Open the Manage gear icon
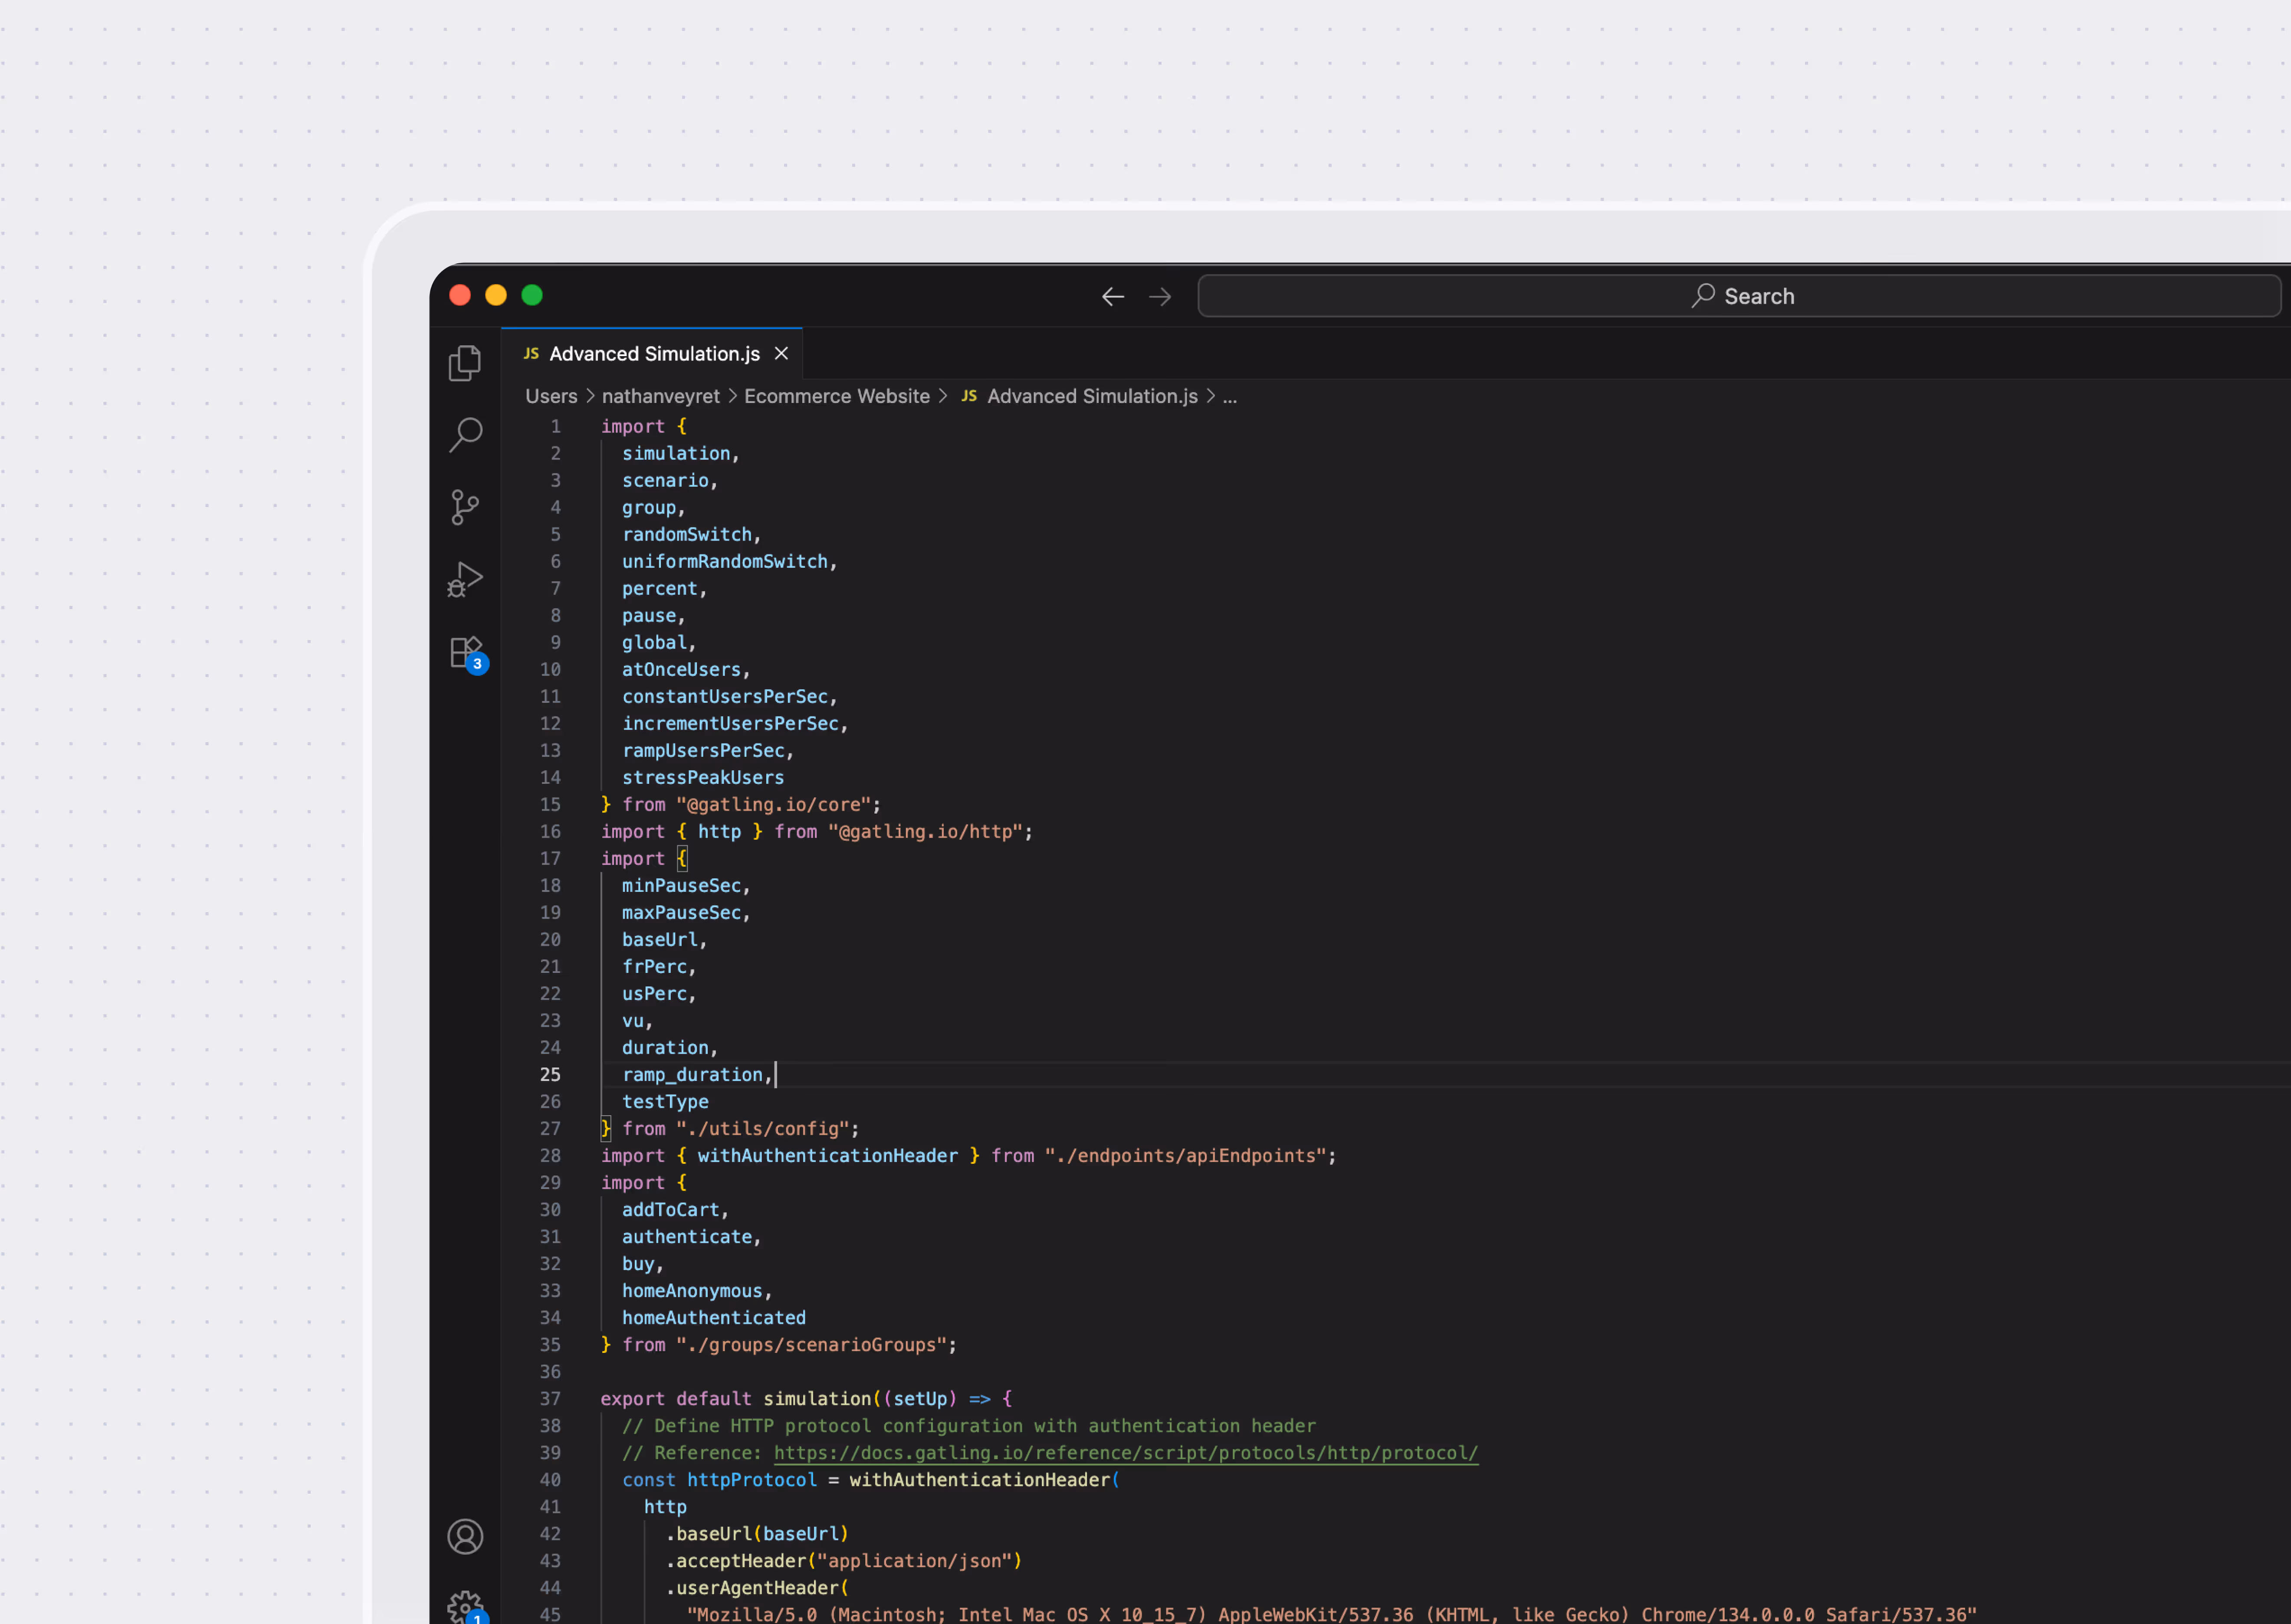Image resolution: width=2291 pixels, height=1624 pixels. pyautogui.click(x=464, y=1606)
